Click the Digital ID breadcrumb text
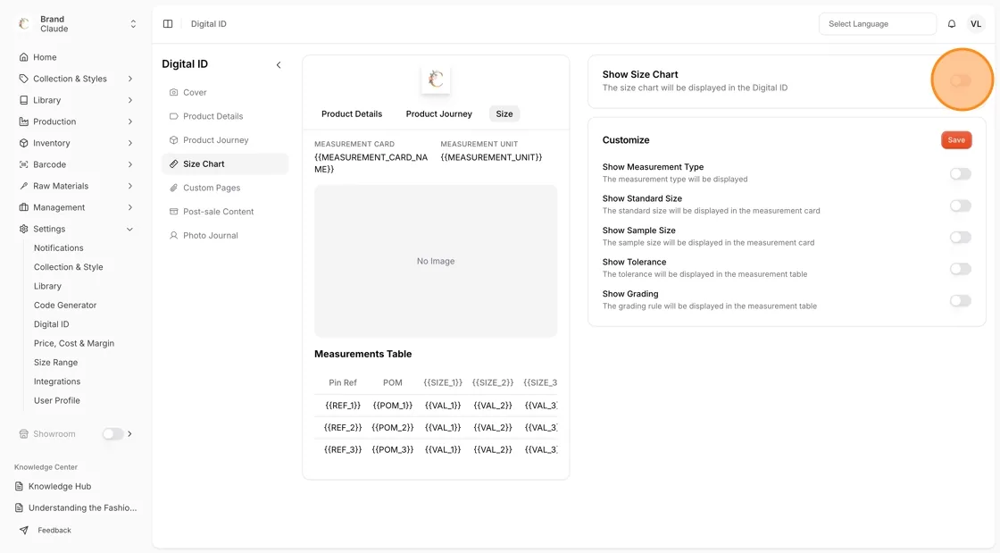The height and width of the screenshot is (553, 1000). (209, 23)
